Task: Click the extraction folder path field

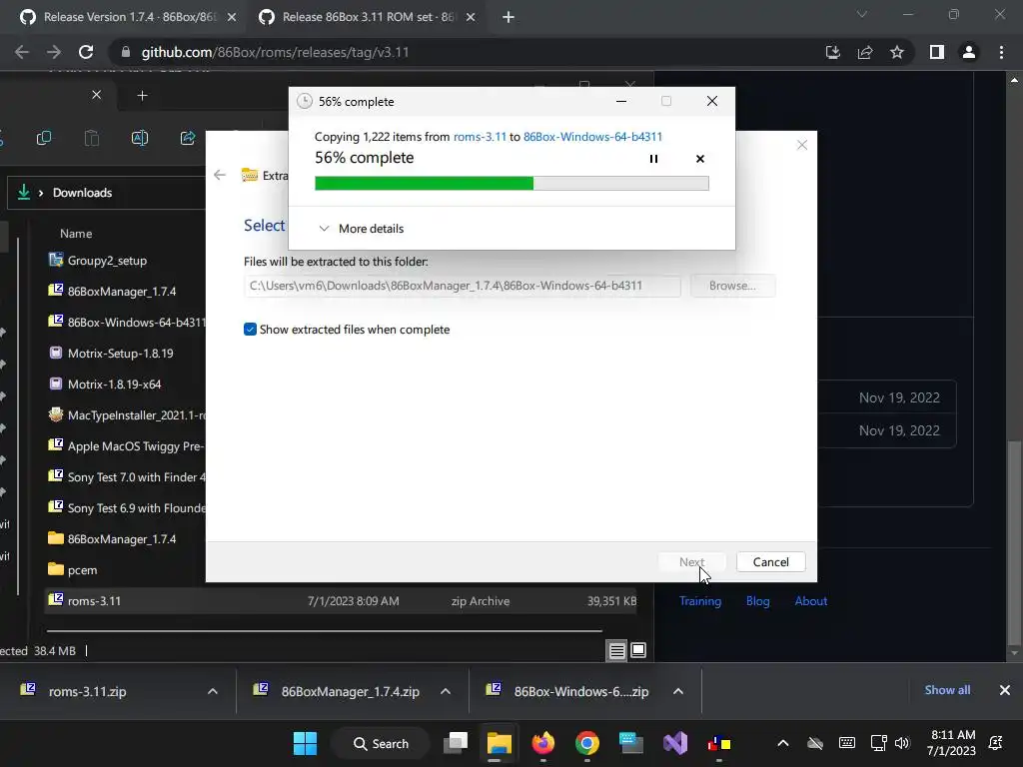Action: coord(462,286)
